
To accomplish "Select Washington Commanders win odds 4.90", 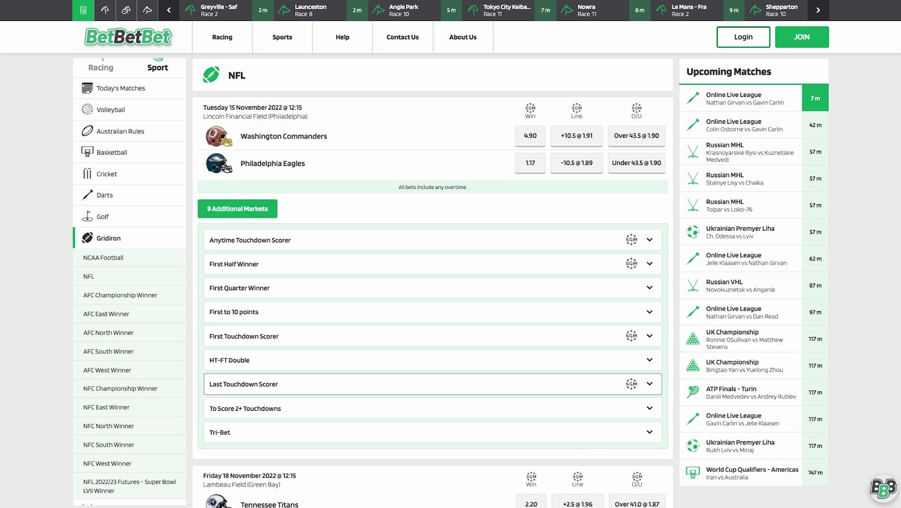I will 530,136.
